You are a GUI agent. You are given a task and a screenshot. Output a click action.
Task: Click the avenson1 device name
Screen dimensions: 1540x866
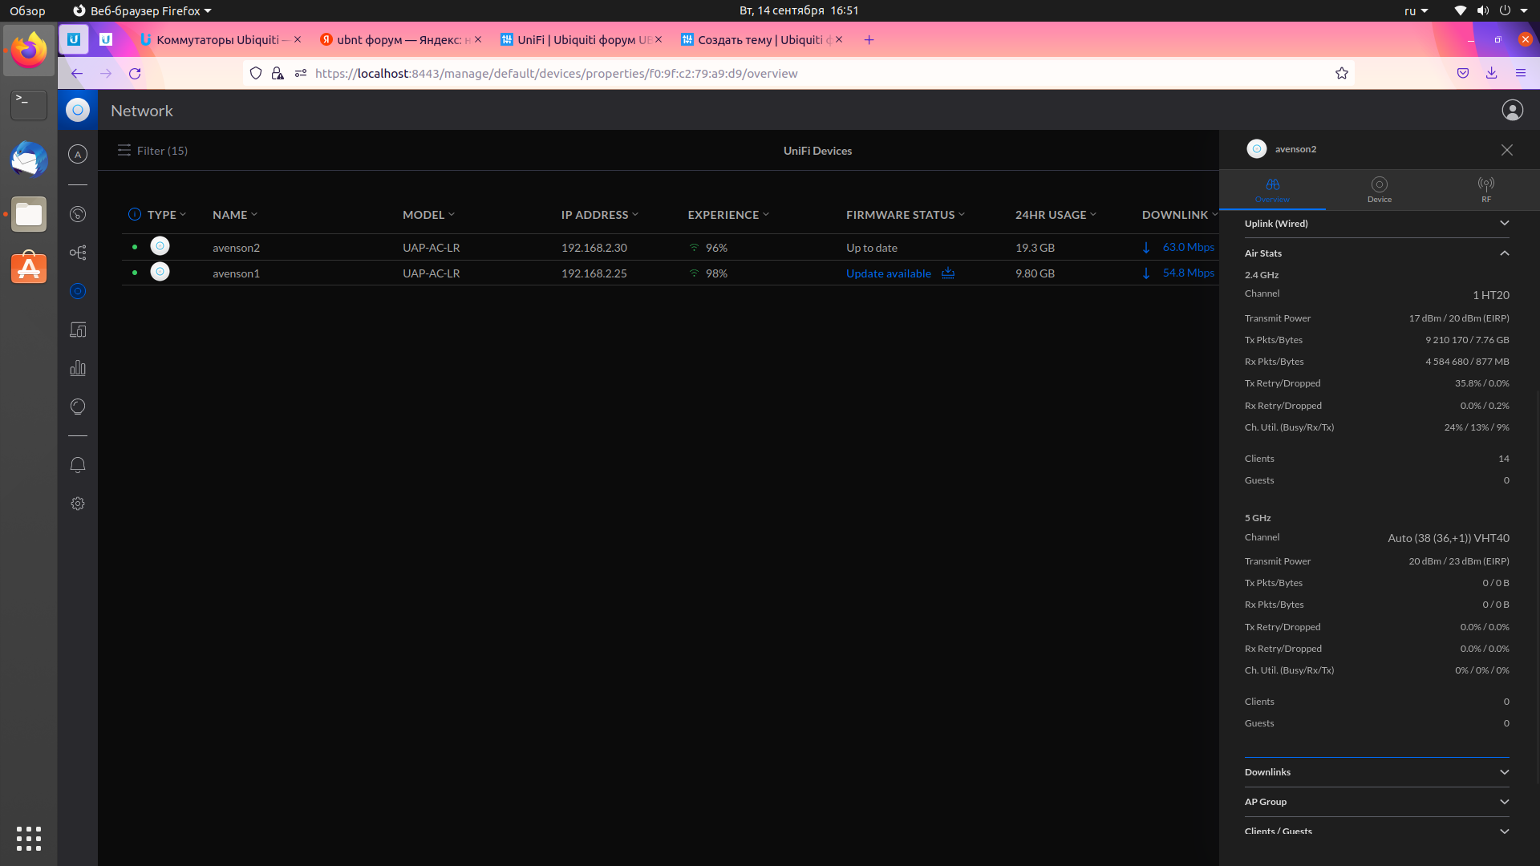tap(236, 273)
